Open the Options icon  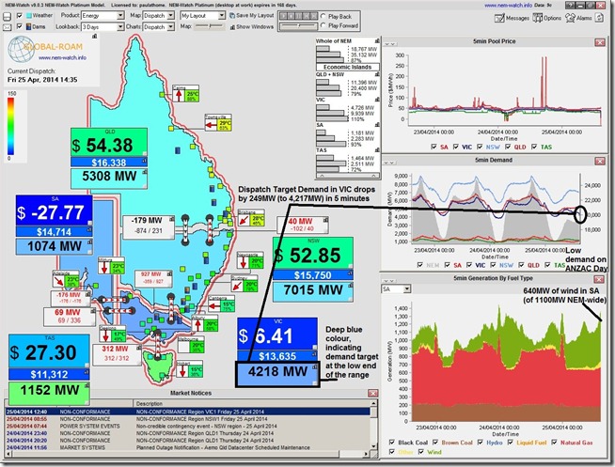click(537, 18)
